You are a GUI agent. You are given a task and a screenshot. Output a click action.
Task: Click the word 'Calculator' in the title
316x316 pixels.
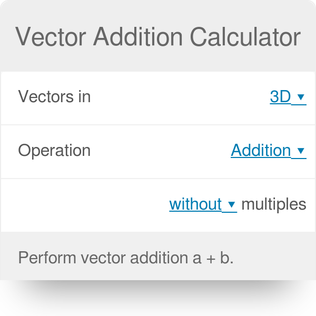point(245,37)
